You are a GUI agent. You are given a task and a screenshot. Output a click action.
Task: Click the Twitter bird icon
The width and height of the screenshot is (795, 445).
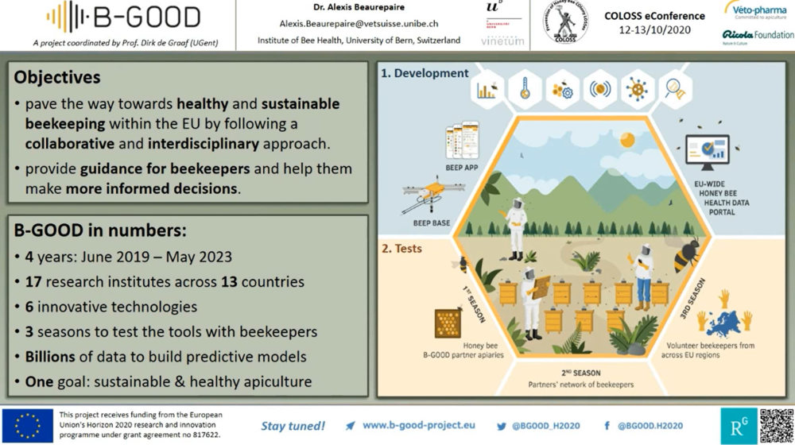tap(502, 426)
